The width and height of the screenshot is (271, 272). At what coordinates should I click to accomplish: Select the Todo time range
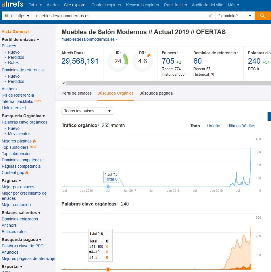(195, 126)
